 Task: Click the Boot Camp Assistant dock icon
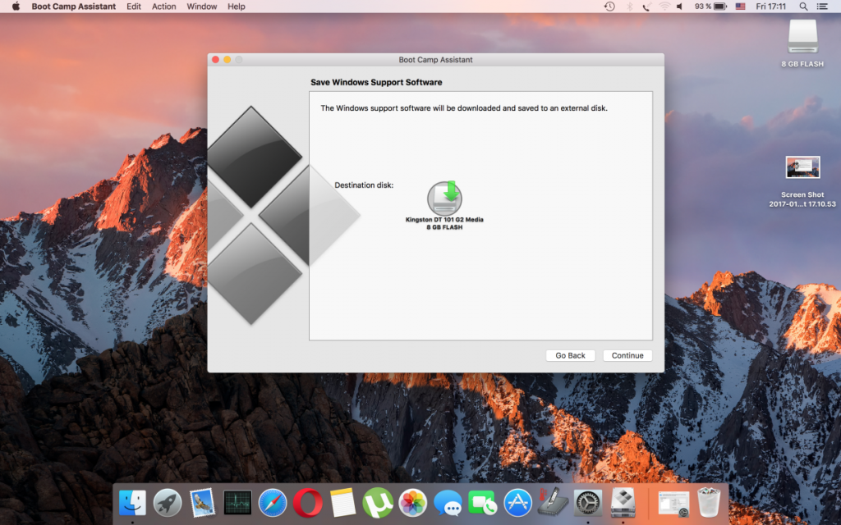[x=623, y=502]
